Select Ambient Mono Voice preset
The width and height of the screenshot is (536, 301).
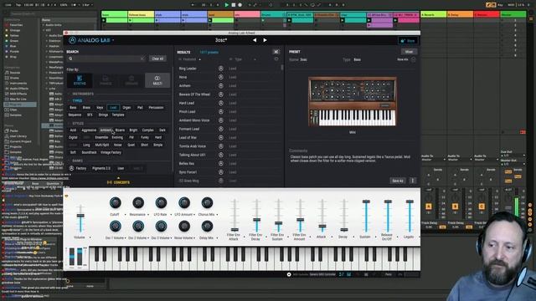click(x=194, y=120)
